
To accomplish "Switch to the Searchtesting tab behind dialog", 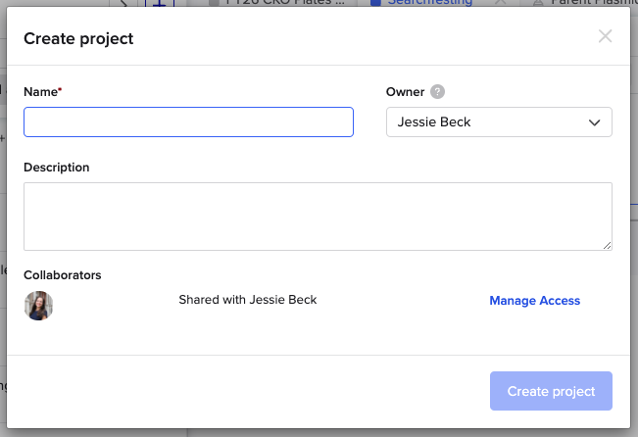I will tap(428, 3).
